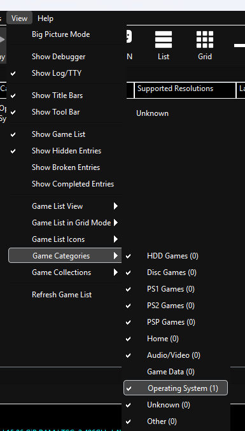Toggle Operating System (1) category

pyautogui.click(x=176, y=388)
